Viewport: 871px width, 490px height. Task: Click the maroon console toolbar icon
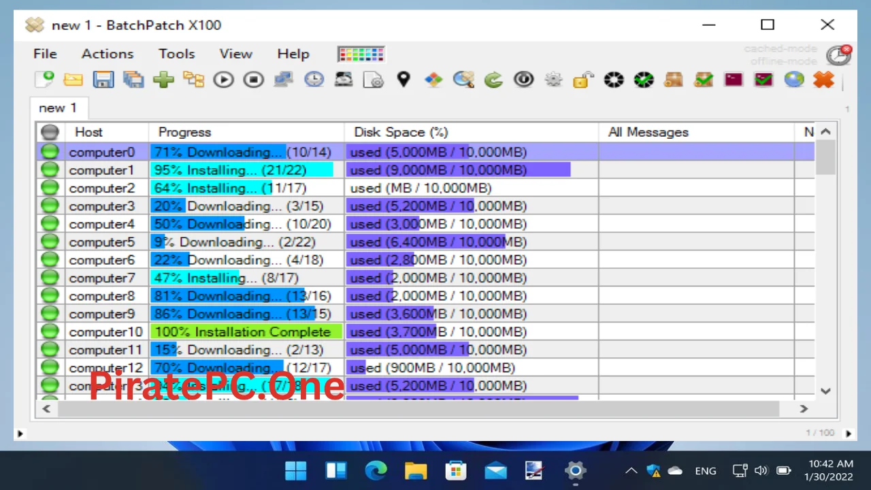pos(734,80)
